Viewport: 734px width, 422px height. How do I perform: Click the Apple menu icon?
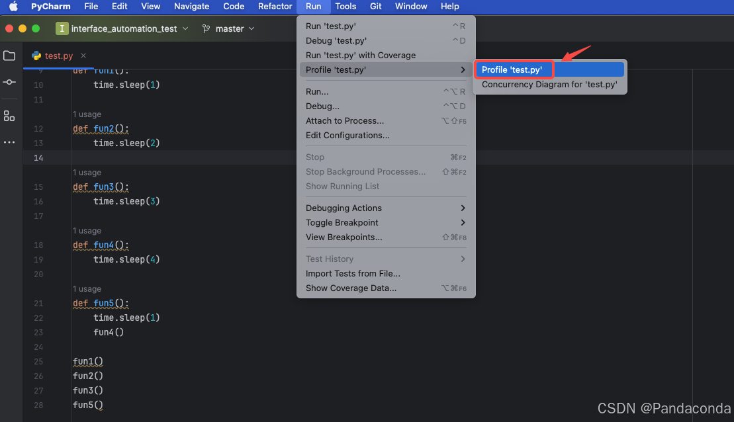point(14,6)
